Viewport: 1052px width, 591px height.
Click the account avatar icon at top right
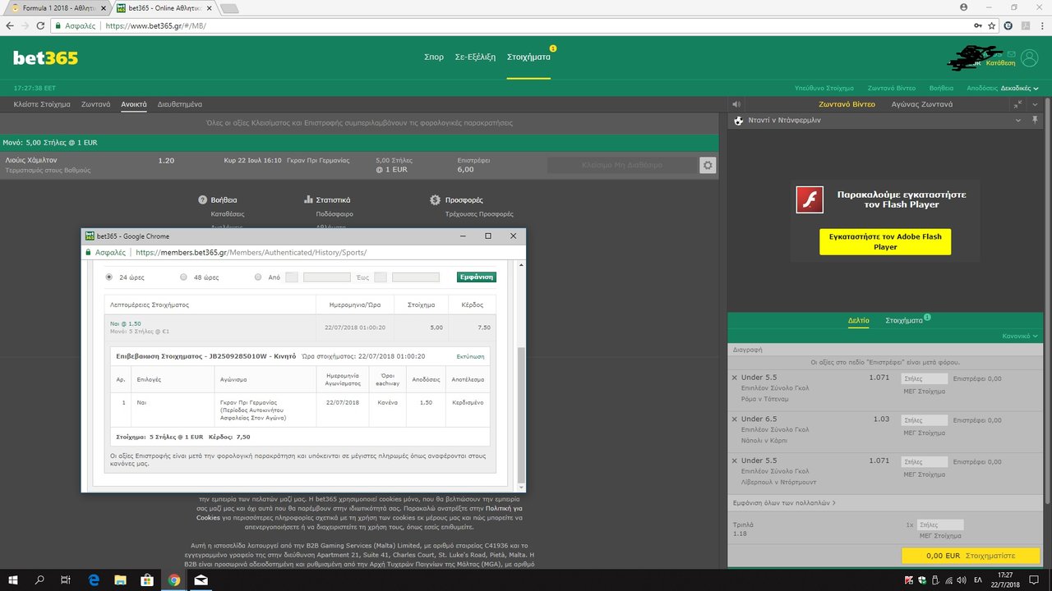point(1028,58)
